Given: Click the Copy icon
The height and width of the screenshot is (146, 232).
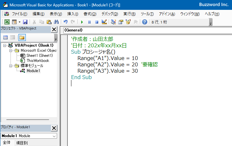Looking at the screenshot, I should 41,22.
